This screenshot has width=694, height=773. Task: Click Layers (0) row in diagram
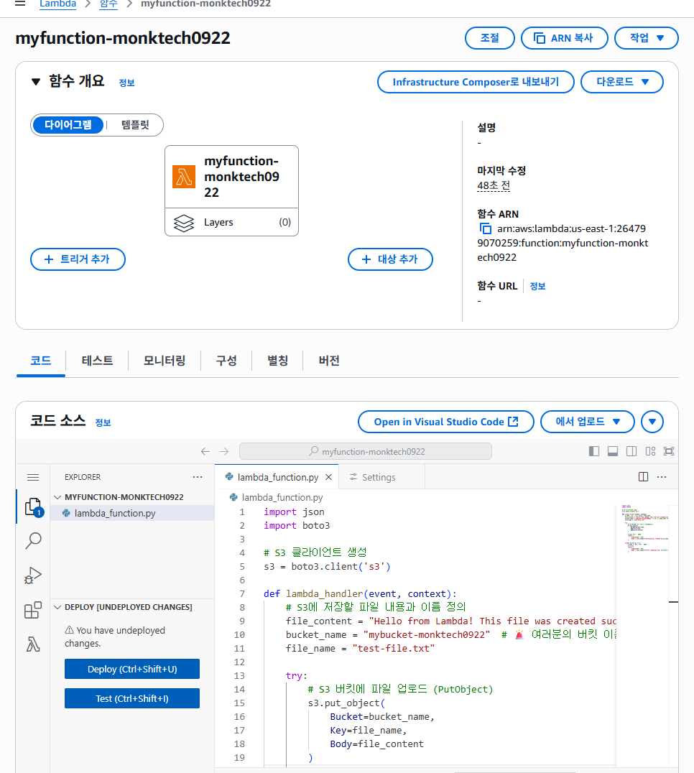pyautogui.click(x=231, y=222)
